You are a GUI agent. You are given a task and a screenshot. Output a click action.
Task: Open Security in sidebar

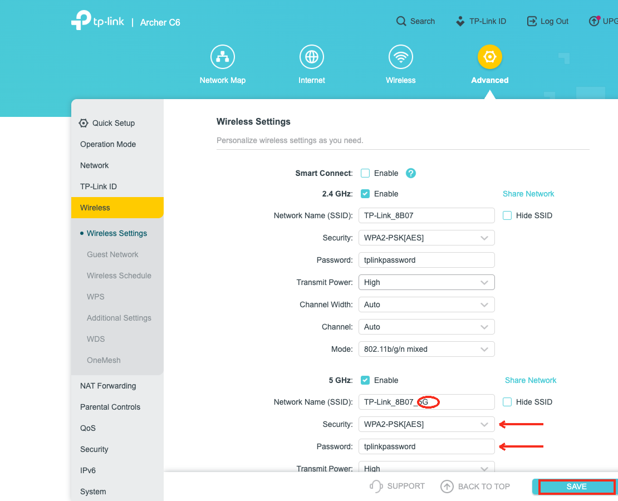coord(94,449)
